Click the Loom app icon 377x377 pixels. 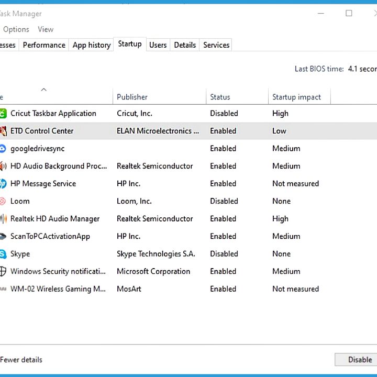[x=3, y=201]
